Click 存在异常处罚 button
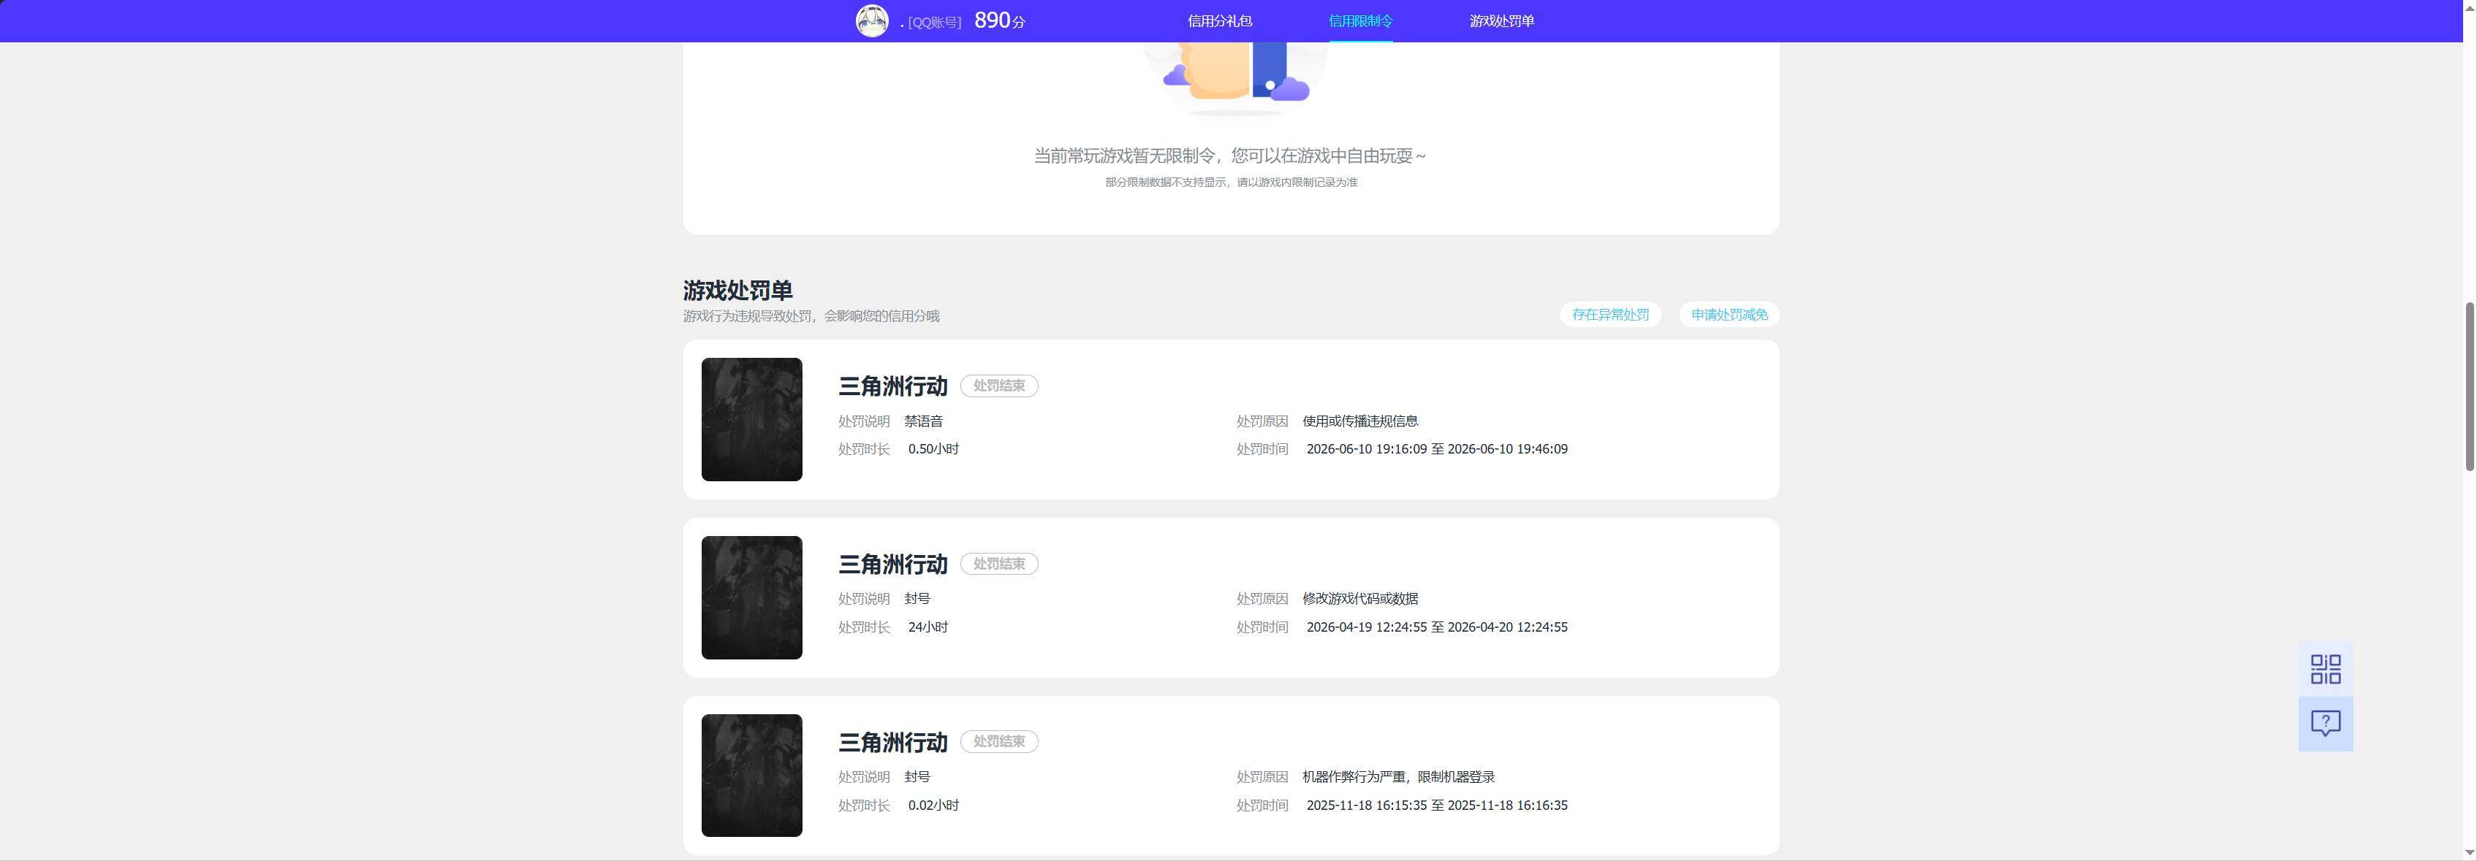2477x861 pixels. (1611, 314)
